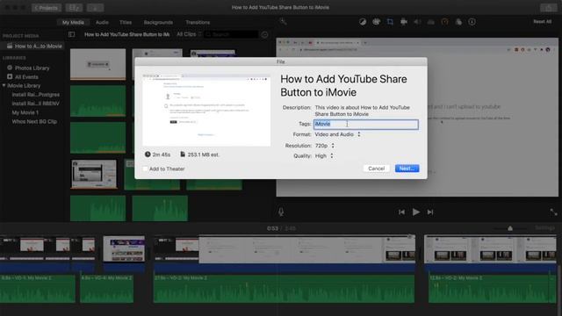
Task: Open the color correction palette tool
Action: click(376, 22)
